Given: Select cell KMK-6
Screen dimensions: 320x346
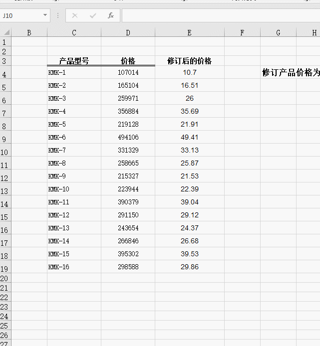Looking at the screenshot, I should coord(74,137).
